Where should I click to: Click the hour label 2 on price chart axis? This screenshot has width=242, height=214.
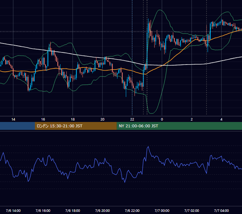tap(192, 119)
